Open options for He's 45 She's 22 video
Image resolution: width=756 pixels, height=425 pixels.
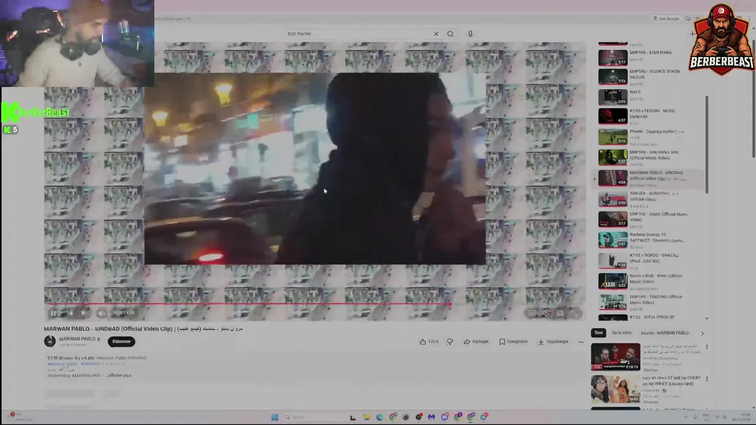click(x=706, y=378)
